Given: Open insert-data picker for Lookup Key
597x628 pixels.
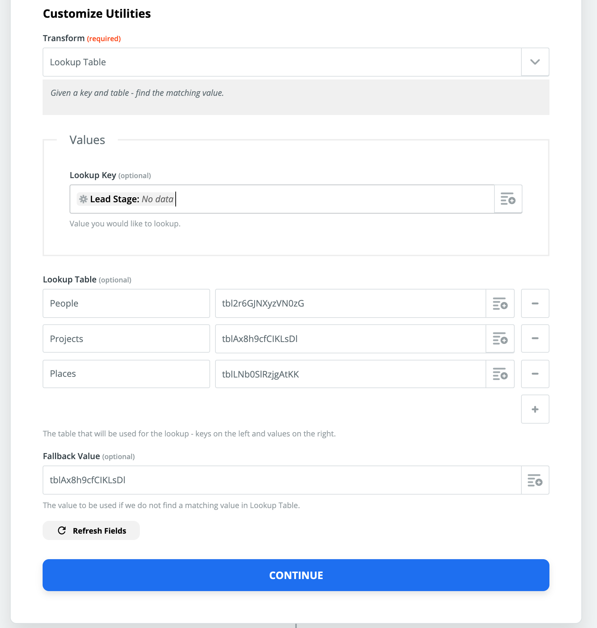Looking at the screenshot, I should (508, 199).
